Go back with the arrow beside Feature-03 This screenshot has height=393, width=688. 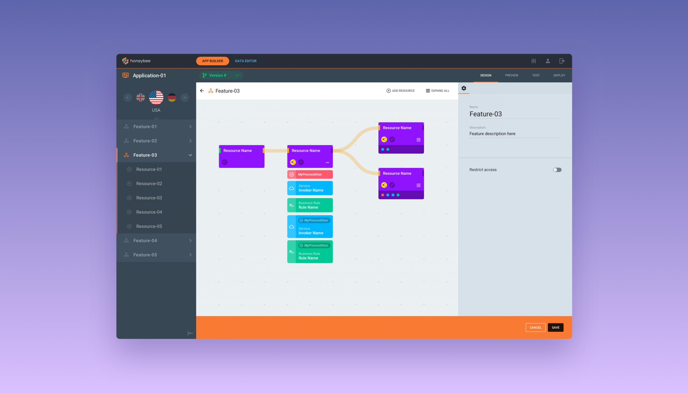(x=202, y=91)
